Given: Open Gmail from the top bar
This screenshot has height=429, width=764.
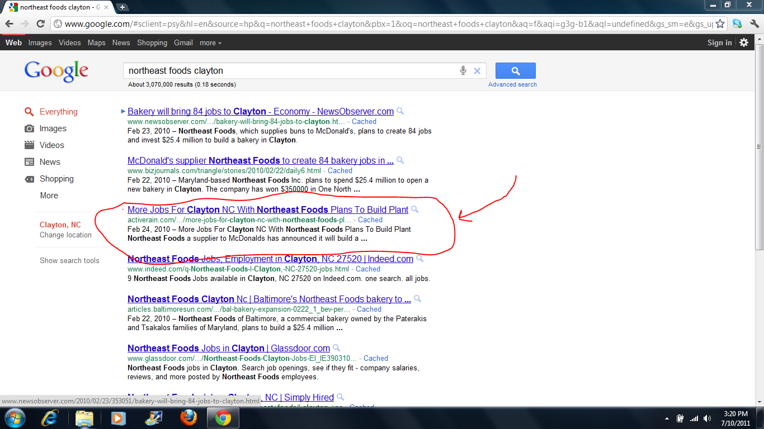Looking at the screenshot, I should (183, 42).
